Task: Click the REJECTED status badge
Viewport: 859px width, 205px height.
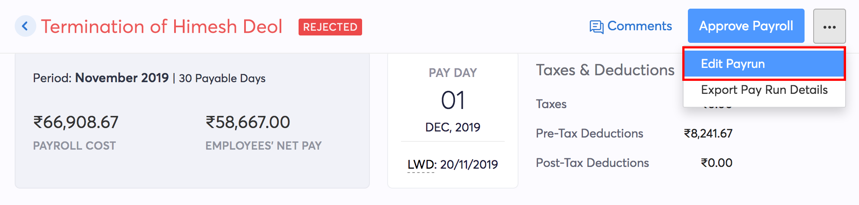Action: [x=330, y=27]
